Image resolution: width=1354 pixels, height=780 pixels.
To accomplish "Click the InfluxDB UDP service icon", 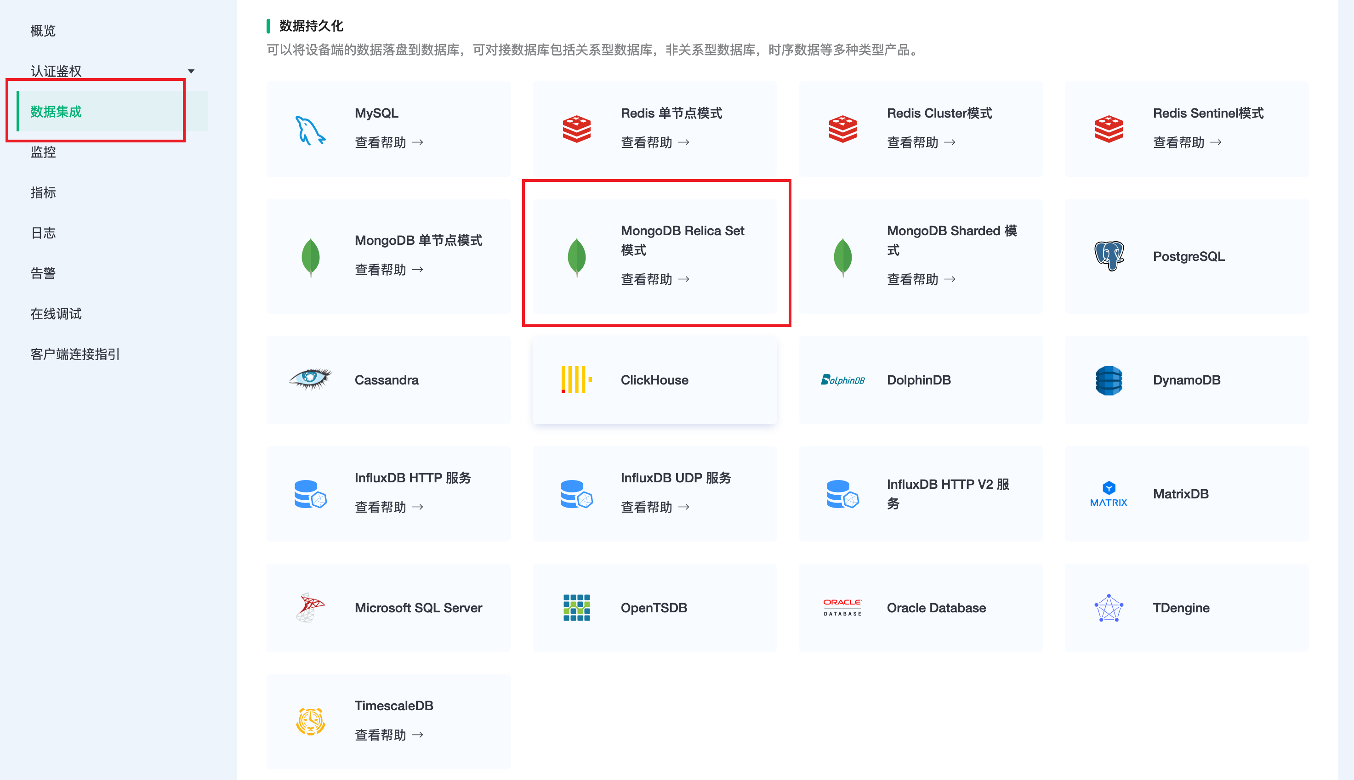I will [x=576, y=493].
